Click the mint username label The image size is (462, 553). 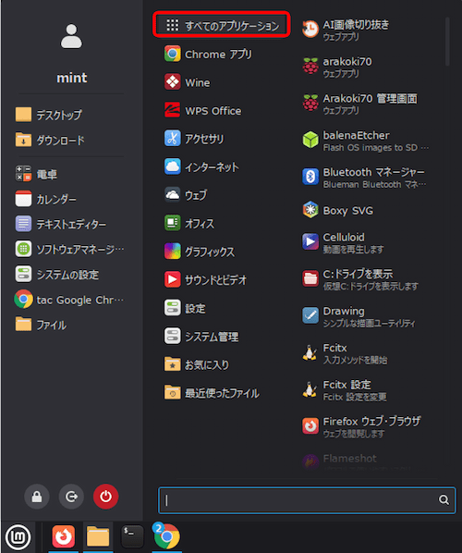tap(72, 78)
